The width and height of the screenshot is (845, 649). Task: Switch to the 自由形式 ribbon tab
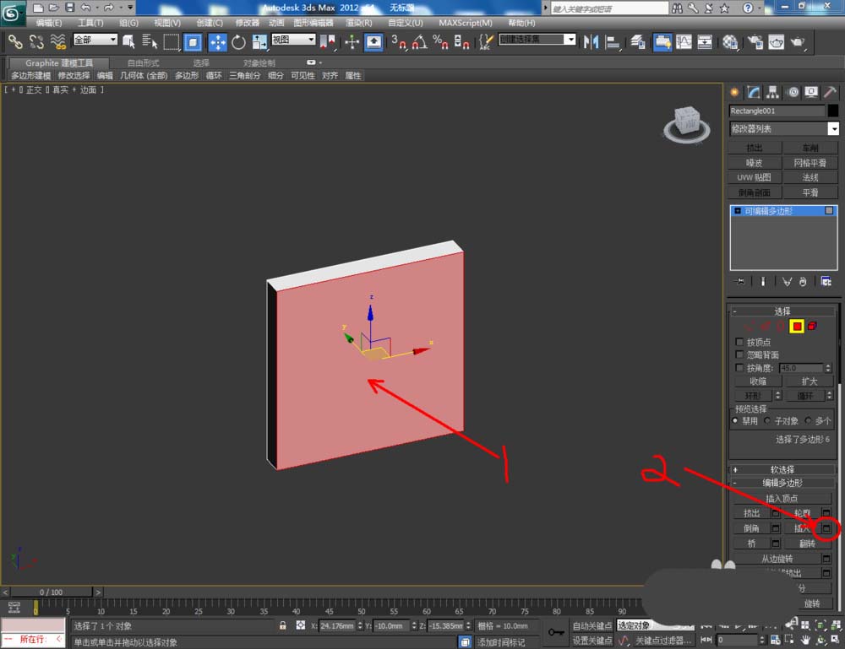coord(143,62)
